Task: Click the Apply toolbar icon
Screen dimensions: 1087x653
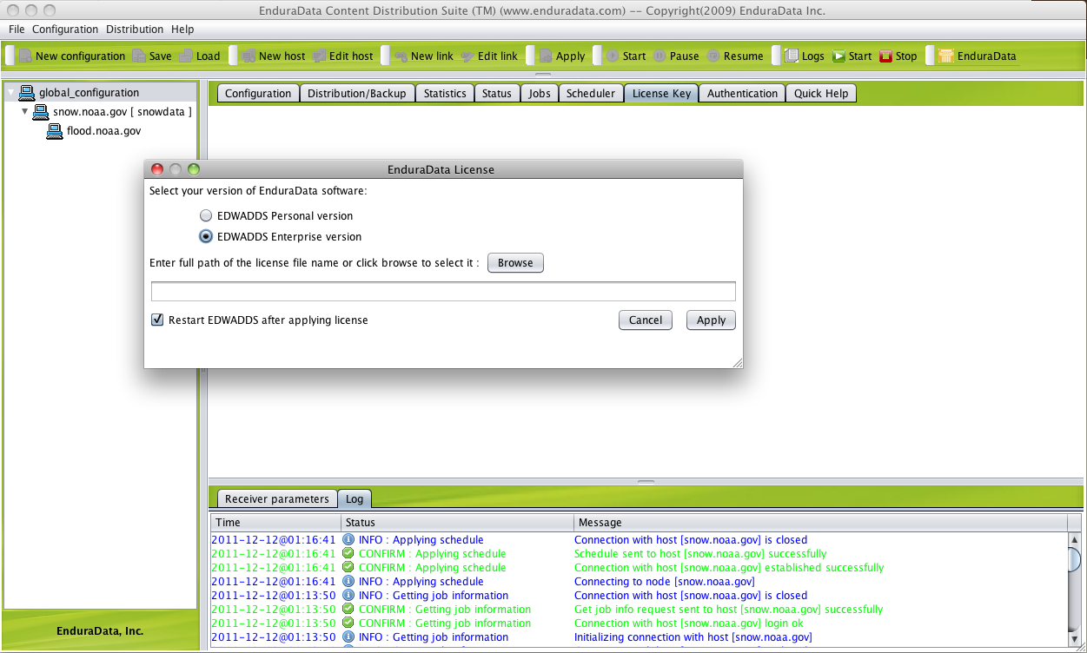Action: (546, 56)
